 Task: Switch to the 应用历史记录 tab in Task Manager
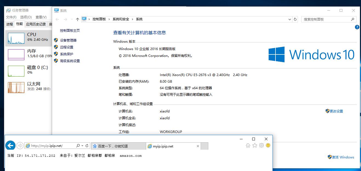tap(36, 24)
